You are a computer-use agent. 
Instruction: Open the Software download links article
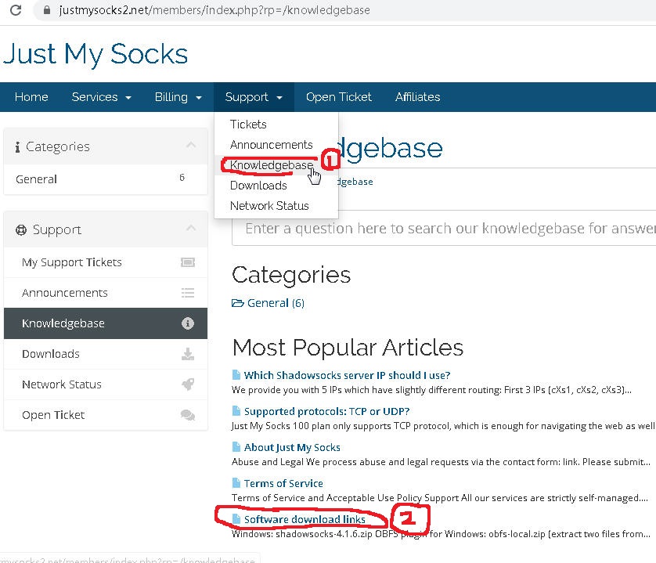pos(305,519)
